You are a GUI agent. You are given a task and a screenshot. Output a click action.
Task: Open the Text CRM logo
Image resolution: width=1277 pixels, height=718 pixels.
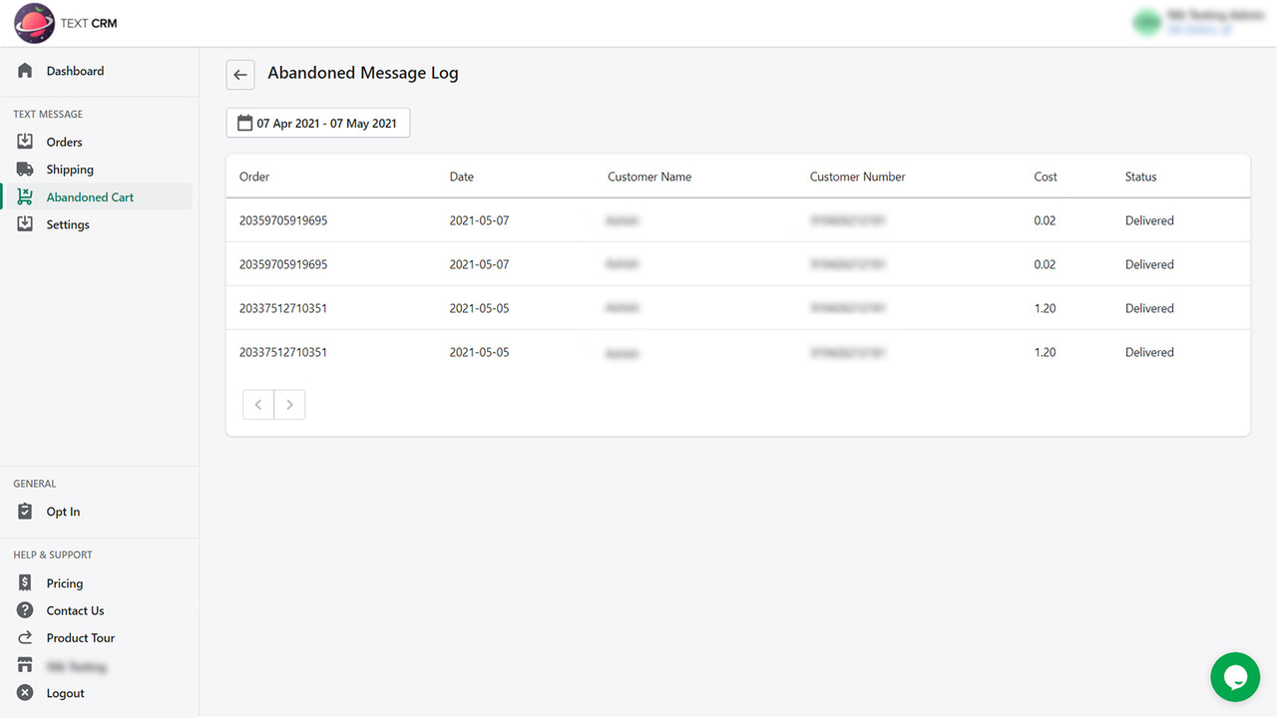pos(33,22)
